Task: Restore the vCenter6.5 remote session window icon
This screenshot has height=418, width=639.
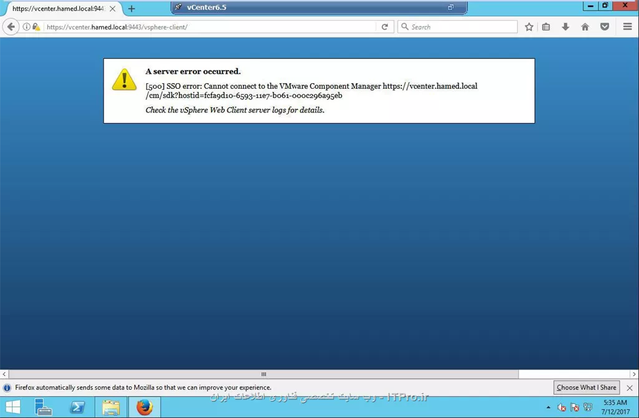Action: [x=451, y=7]
